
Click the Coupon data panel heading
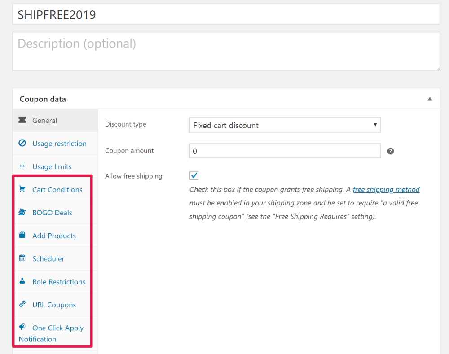pos(43,99)
